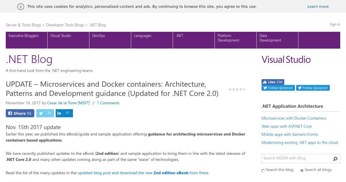This screenshot has width=346, height=182.
Task: Click the Facebook Share 91 button
Action: [20, 113]
